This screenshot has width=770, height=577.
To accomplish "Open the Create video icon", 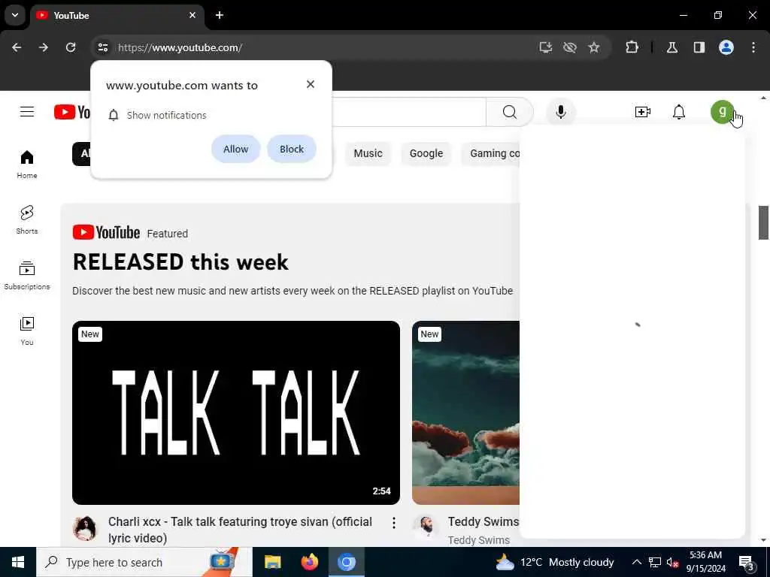I will click(642, 112).
